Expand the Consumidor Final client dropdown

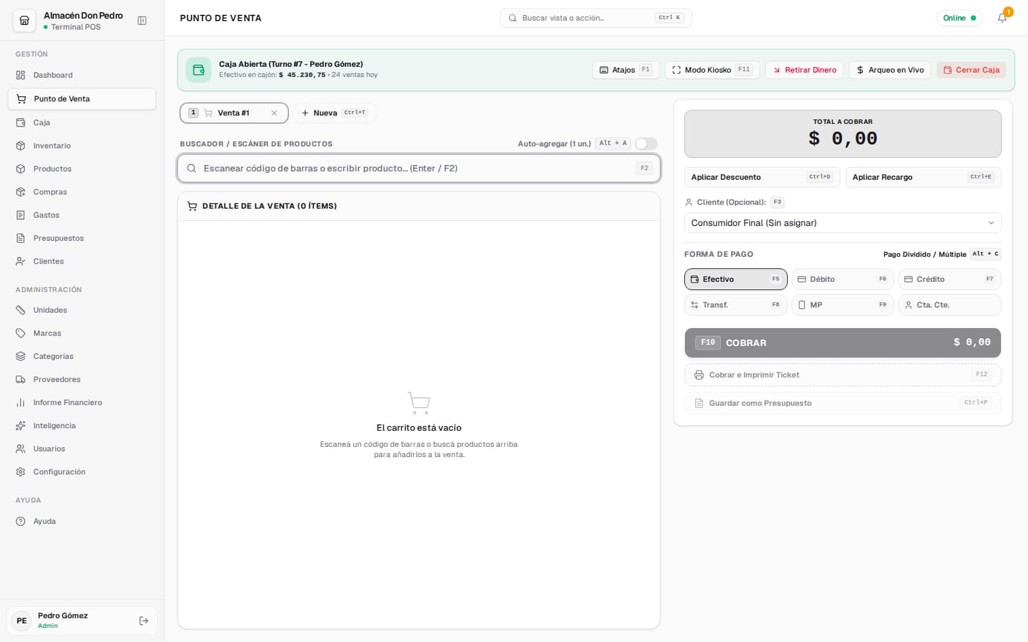(x=842, y=223)
